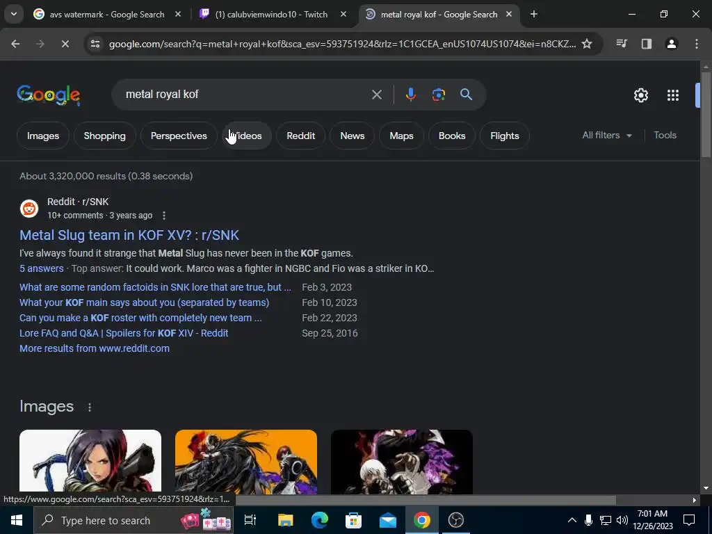Open second image with orange background

tap(246, 462)
